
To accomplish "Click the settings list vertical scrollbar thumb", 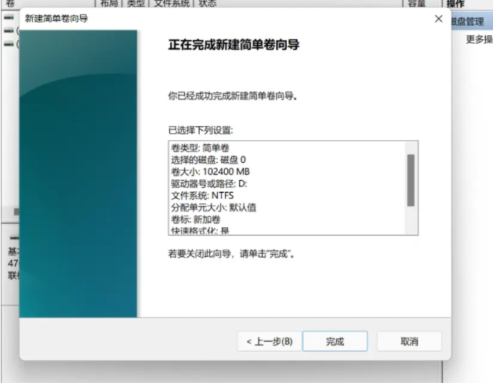I will coord(410,180).
